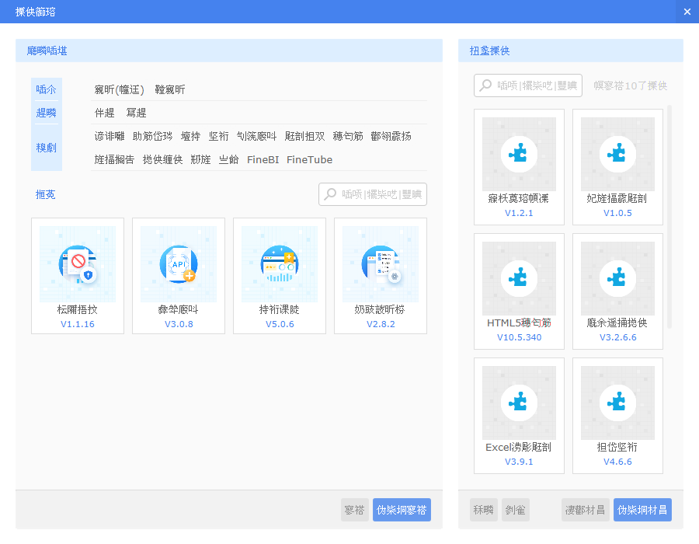Open the API plugin icon labeled V3.0.8
699x544 pixels.
click(x=179, y=264)
